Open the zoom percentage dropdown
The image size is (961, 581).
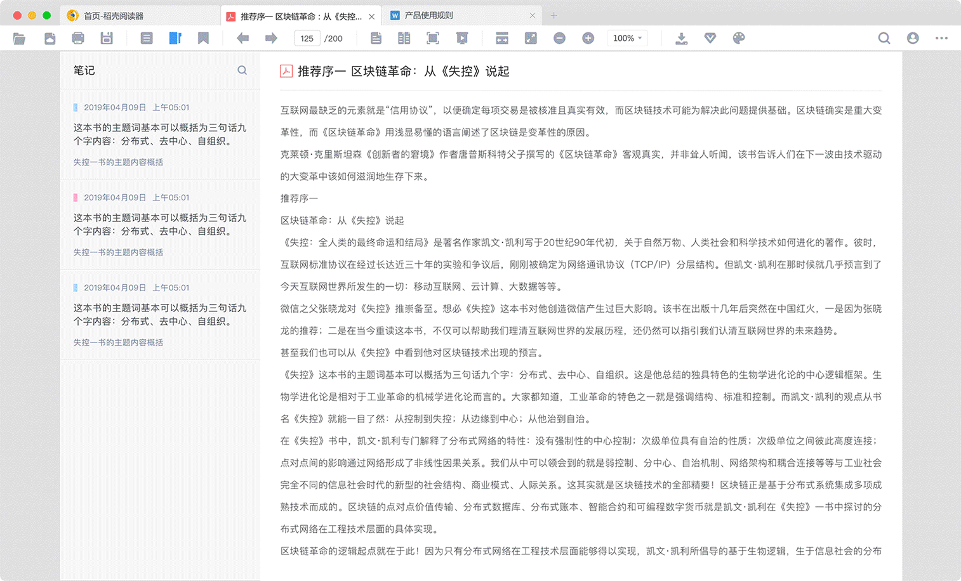click(626, 38)
